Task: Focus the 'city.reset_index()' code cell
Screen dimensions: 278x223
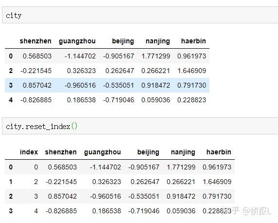Action: pyautogui.click(x=140, y=126)
